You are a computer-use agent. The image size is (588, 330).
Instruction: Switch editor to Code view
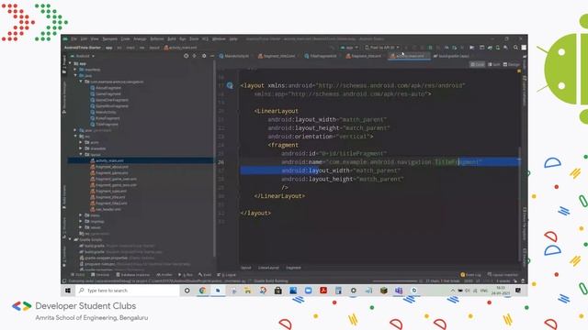[478, 65]
